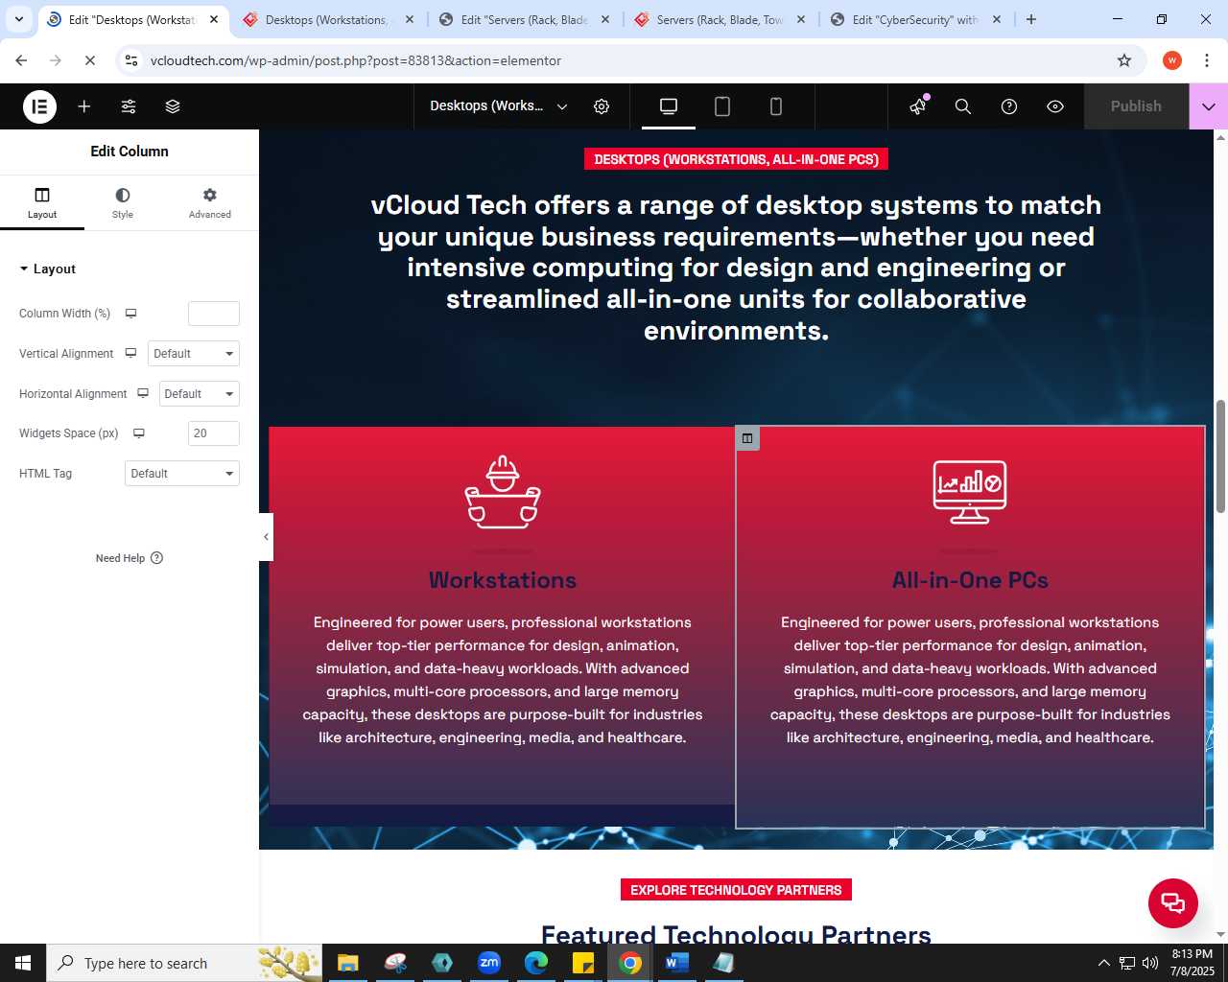Screen dimensions: 1228x982
Task: Open the Desktops document dropdown
Action: 498,106
